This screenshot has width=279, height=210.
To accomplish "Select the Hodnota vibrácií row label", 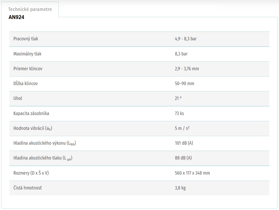I will pyautogui.click(x=33, y=128).
